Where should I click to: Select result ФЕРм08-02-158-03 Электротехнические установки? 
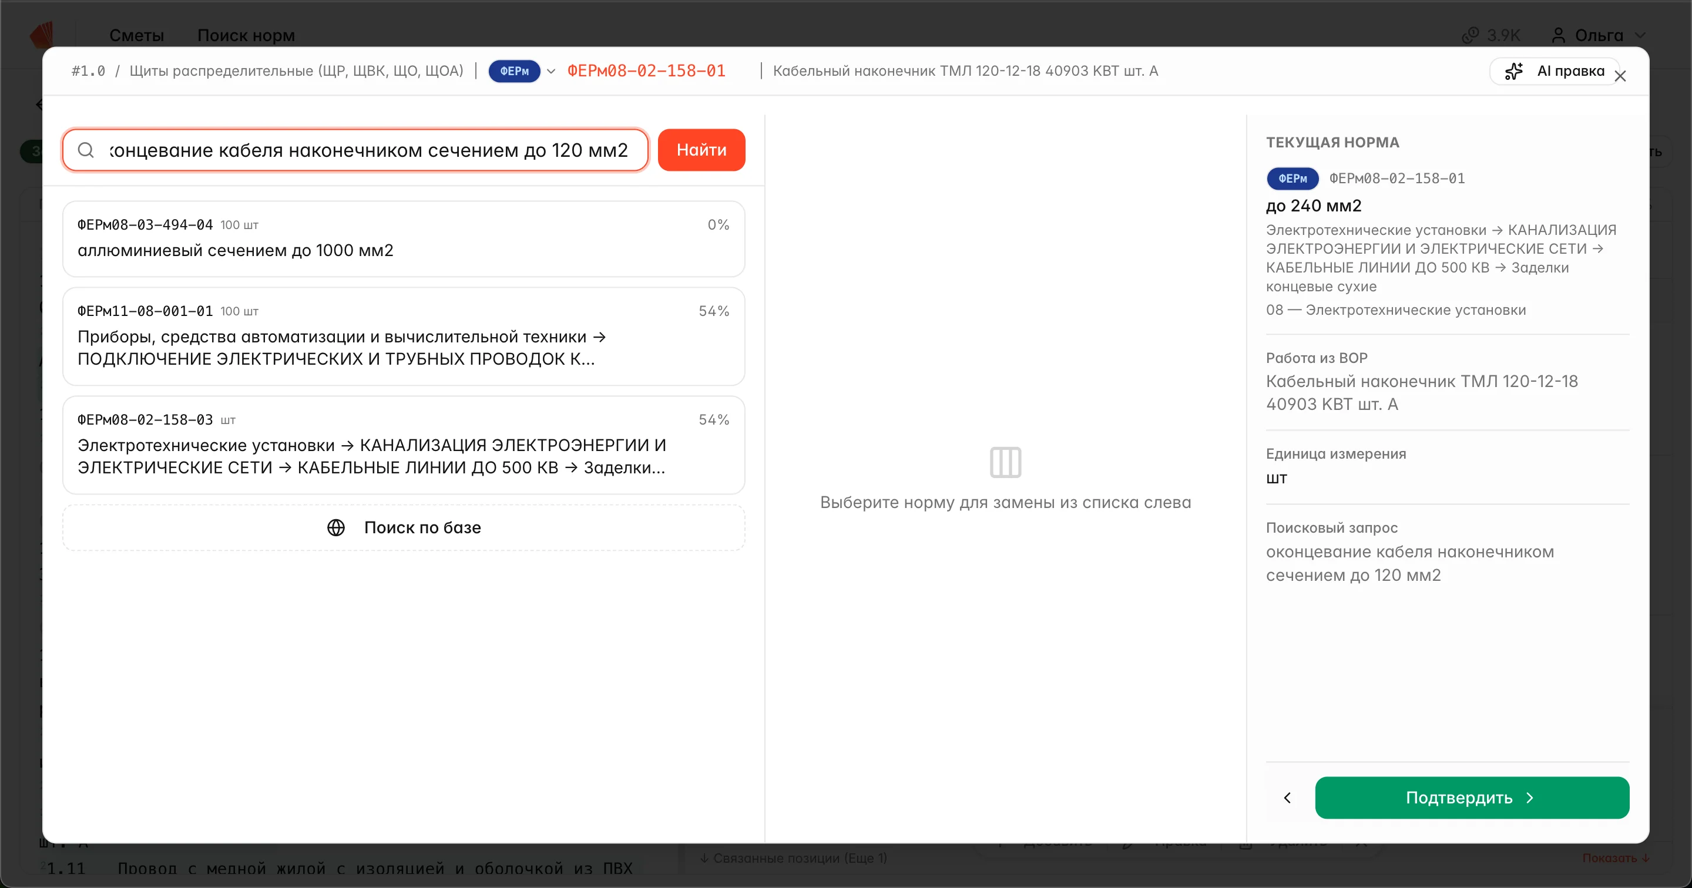[403, 445]
